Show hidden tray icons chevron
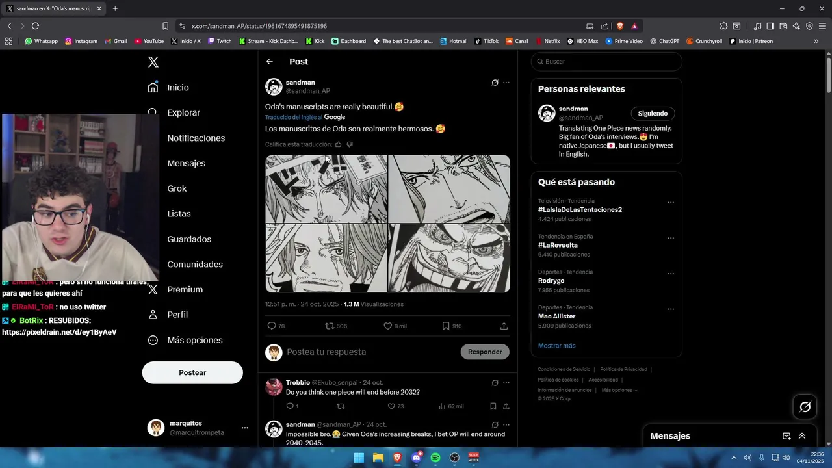Image resolution: width=832 pixels, height=468 pixels. click(x=734, y=458)
